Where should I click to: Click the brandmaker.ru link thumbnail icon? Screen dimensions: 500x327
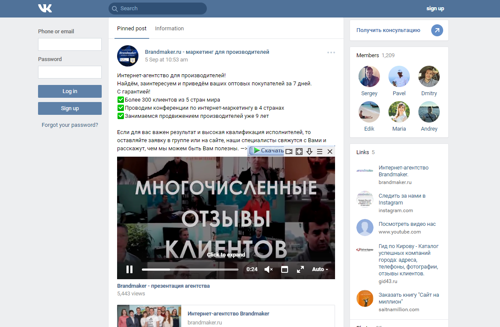click(x=365, y=171)
